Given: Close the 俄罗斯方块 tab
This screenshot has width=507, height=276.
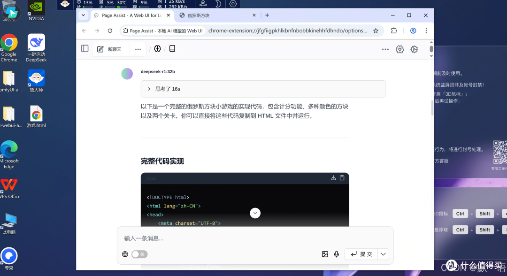Looking at the screenshot, I should (x=254, y=15).
